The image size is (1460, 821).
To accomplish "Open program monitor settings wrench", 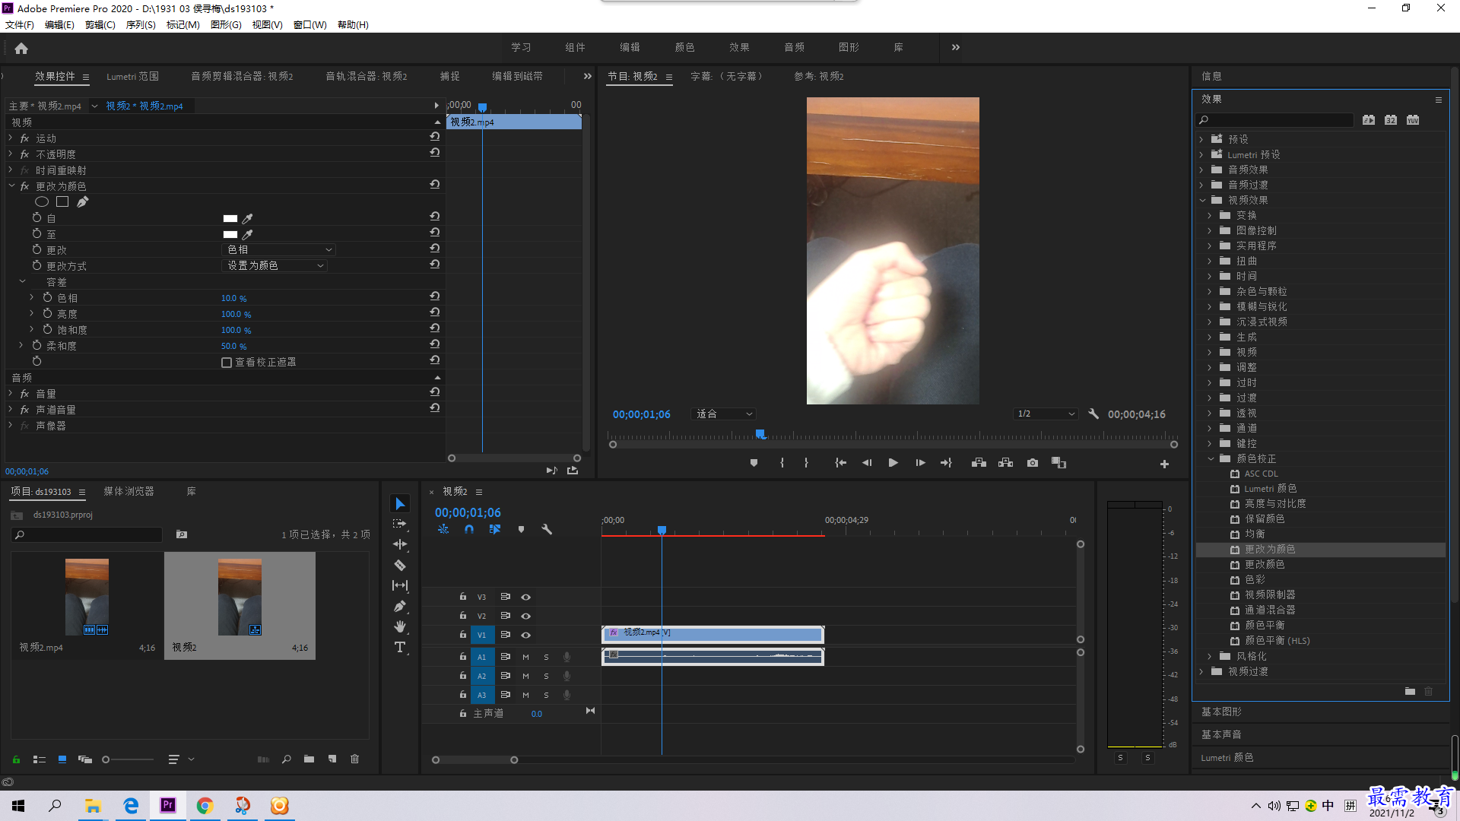I will (x=1093, y=414).
